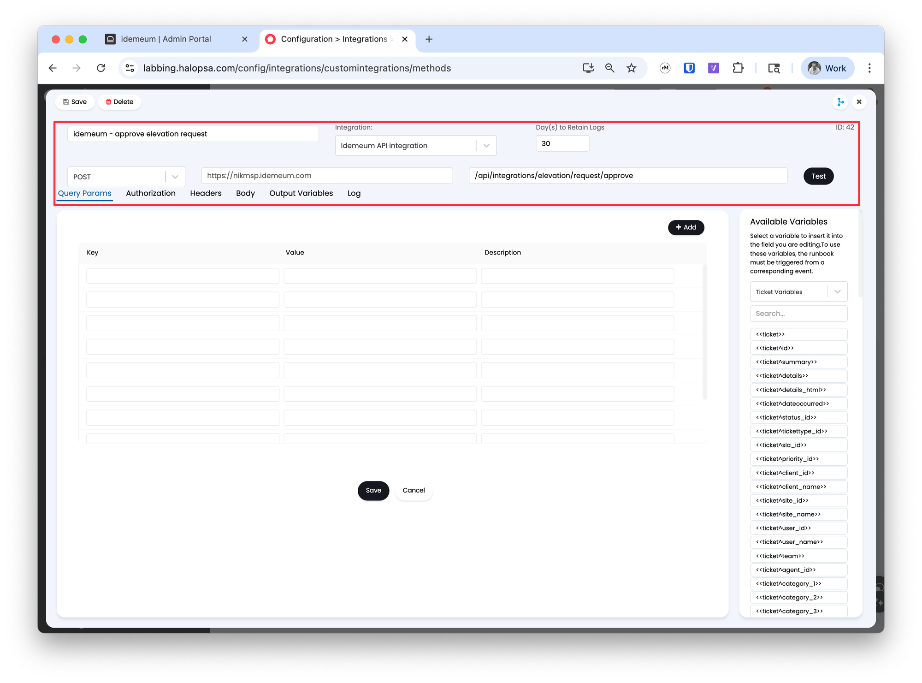Click the red Delete trash button
Image resolution: width=922 pixels, height=683 pixels.
click(x=119, y=102)
